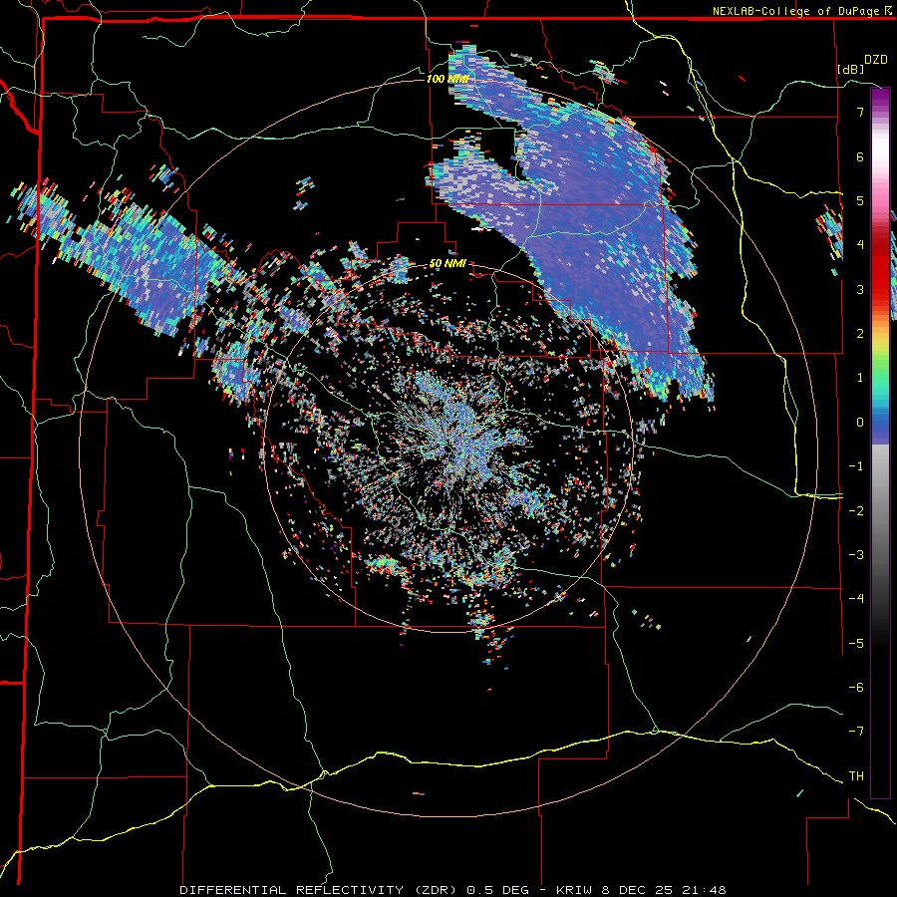
Task: Select the "3" value on the scale
Action: tap(860, 289)
